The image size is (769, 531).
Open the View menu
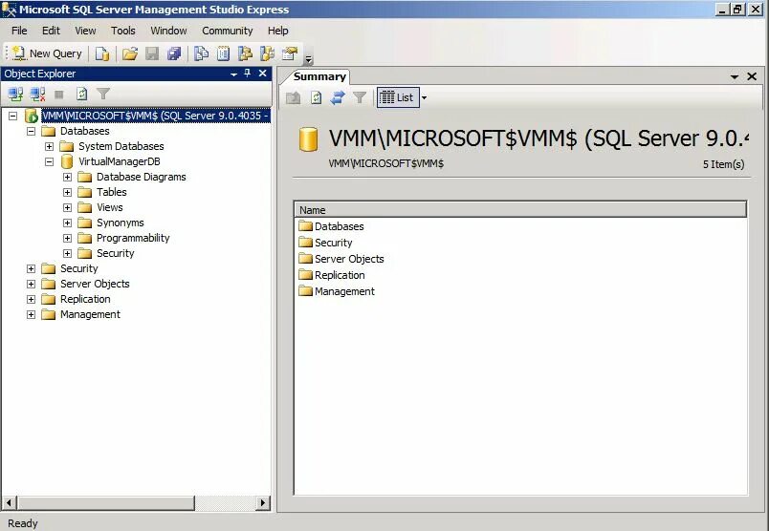click(x=85, y=31)
